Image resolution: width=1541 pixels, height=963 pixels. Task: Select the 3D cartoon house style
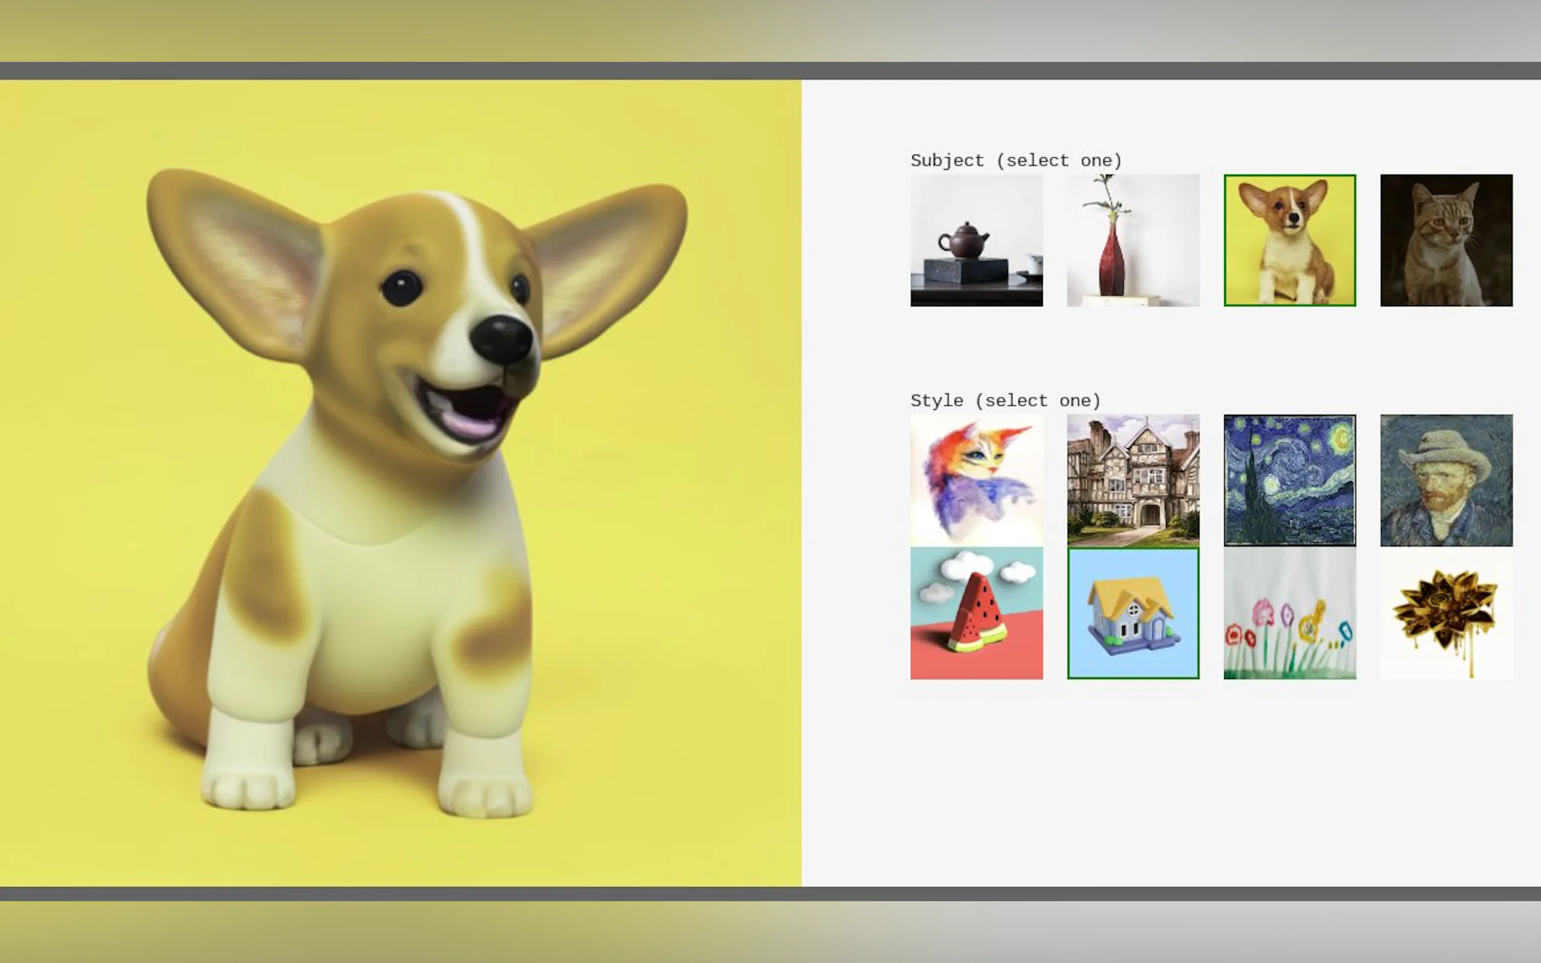coord(1133,612)
